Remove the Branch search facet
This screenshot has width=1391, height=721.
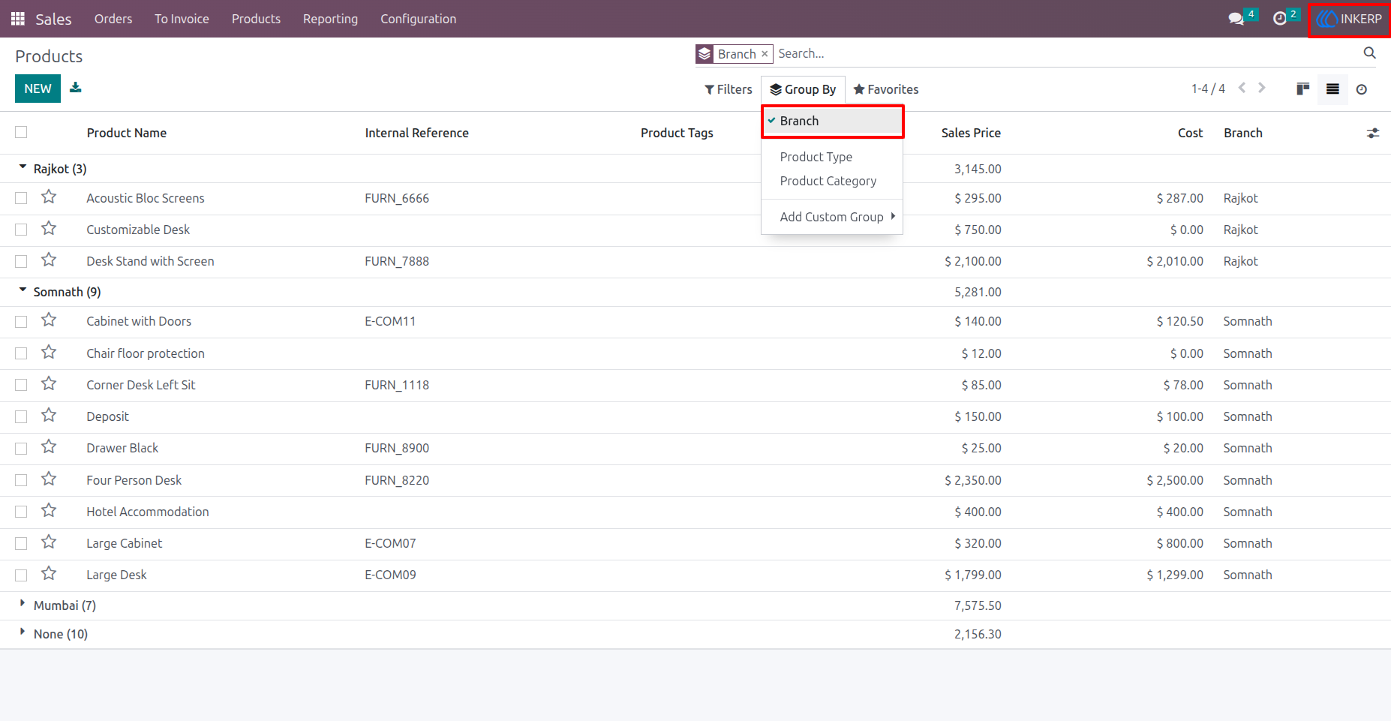(765, 54)
